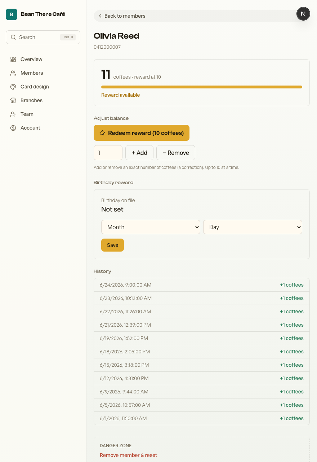
Task: Open the Team page
Action: point(43,114)
